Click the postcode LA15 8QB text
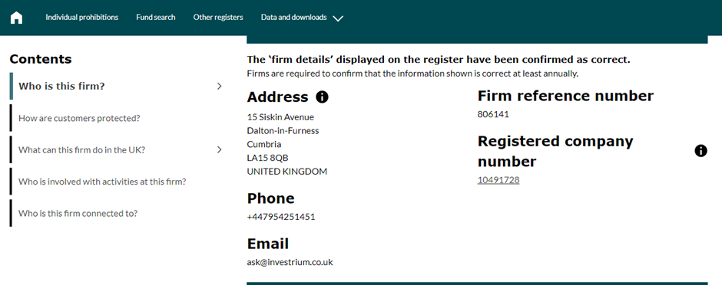This screenshot has width=722, height=285. point(267,157)
